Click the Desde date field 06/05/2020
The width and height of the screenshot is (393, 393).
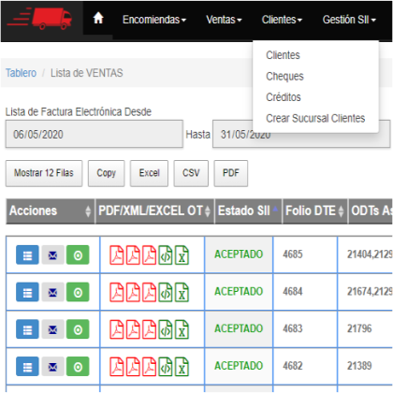coord(95,134)
